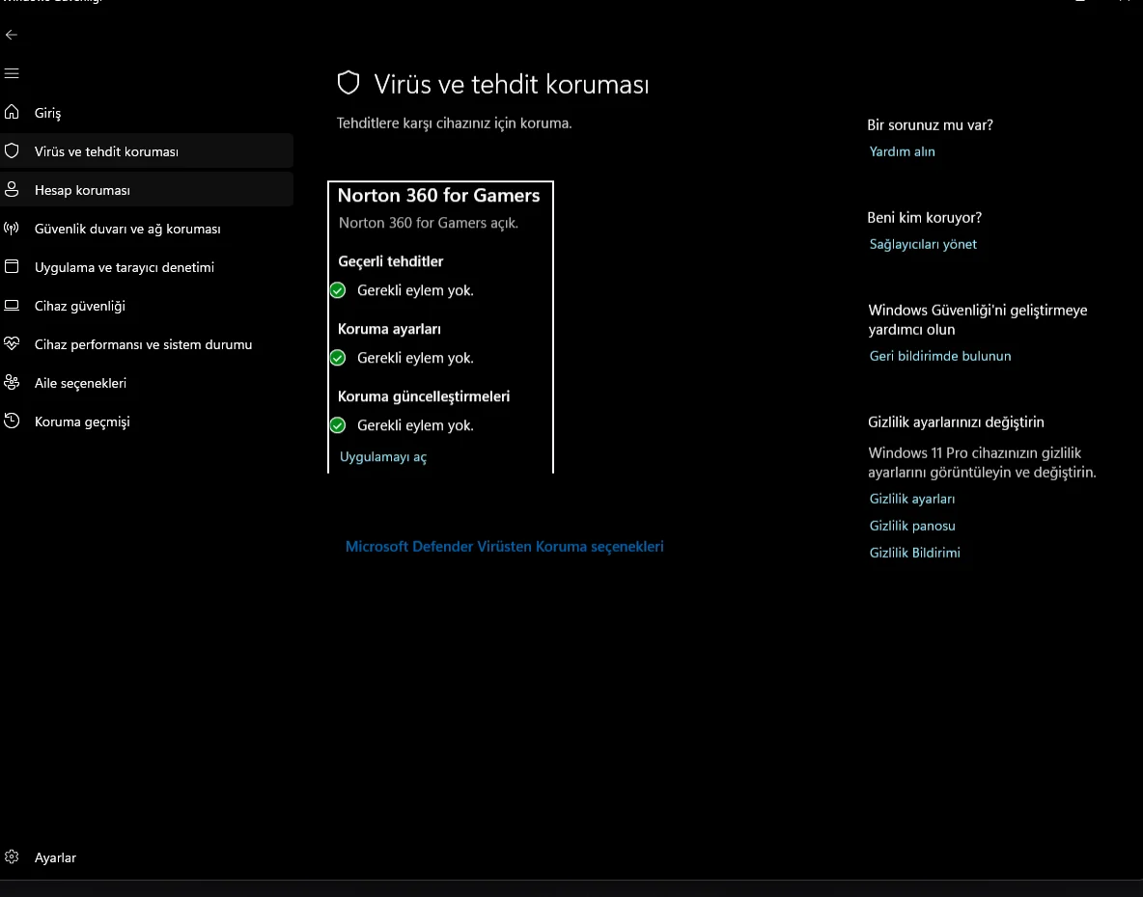Screen dimensions: 1143x897
Task: Click the Cihaz güvenliği laptop icon
Action: coord(12,305)
